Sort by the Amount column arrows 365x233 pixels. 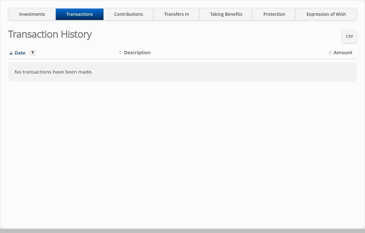(x=330, y=53)
